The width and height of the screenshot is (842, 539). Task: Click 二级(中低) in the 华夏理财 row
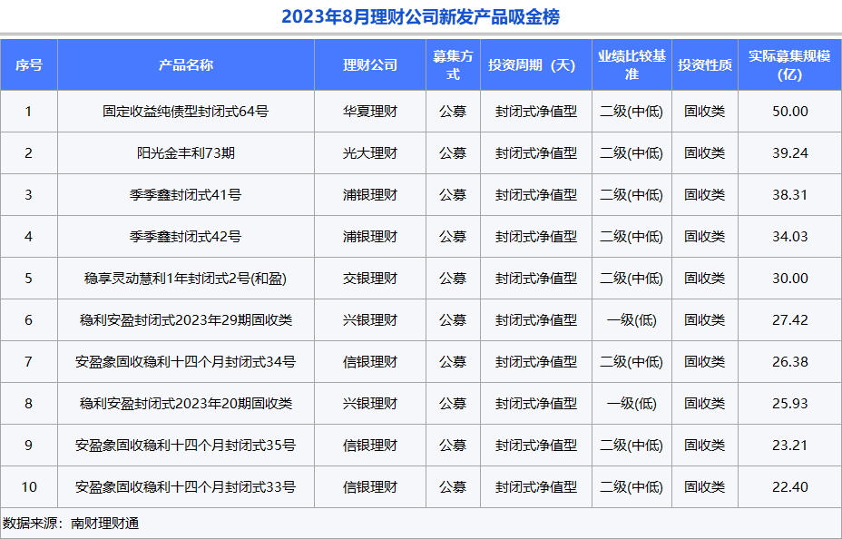[631, 111]
